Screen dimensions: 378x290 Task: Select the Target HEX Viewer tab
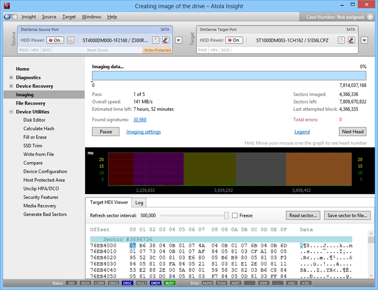pyautogui.click(x=109, y=203)
